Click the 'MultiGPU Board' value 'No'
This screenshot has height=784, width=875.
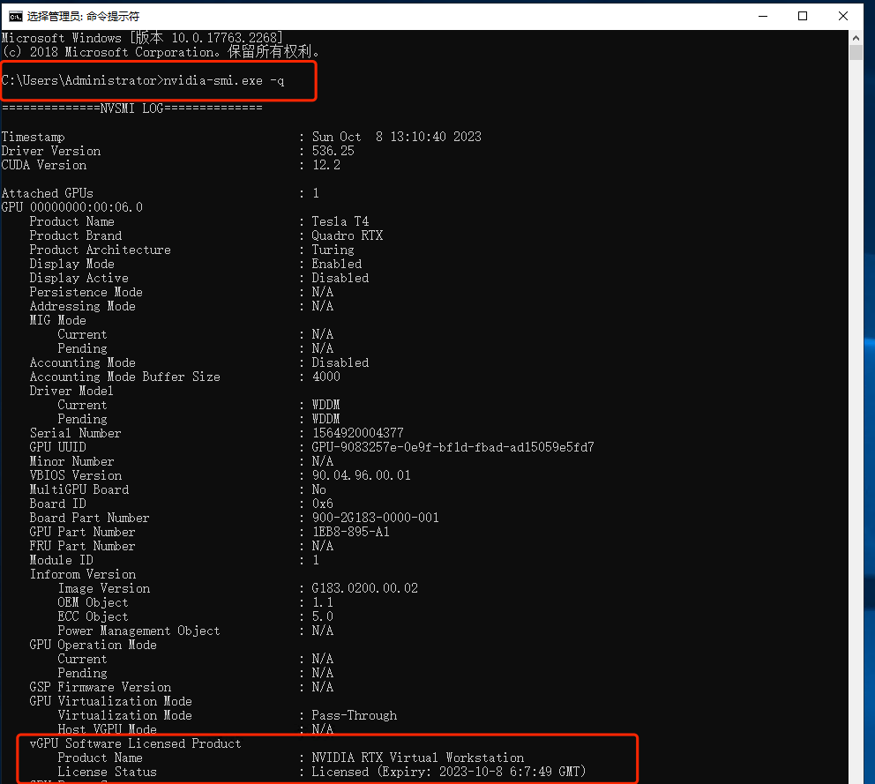319,490
